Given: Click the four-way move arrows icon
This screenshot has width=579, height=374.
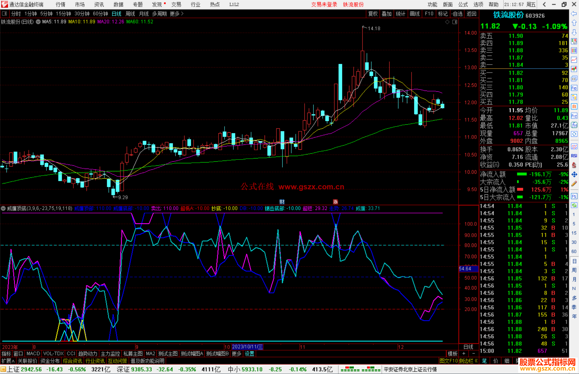Looking at the screenshot, I should [574, 175].
